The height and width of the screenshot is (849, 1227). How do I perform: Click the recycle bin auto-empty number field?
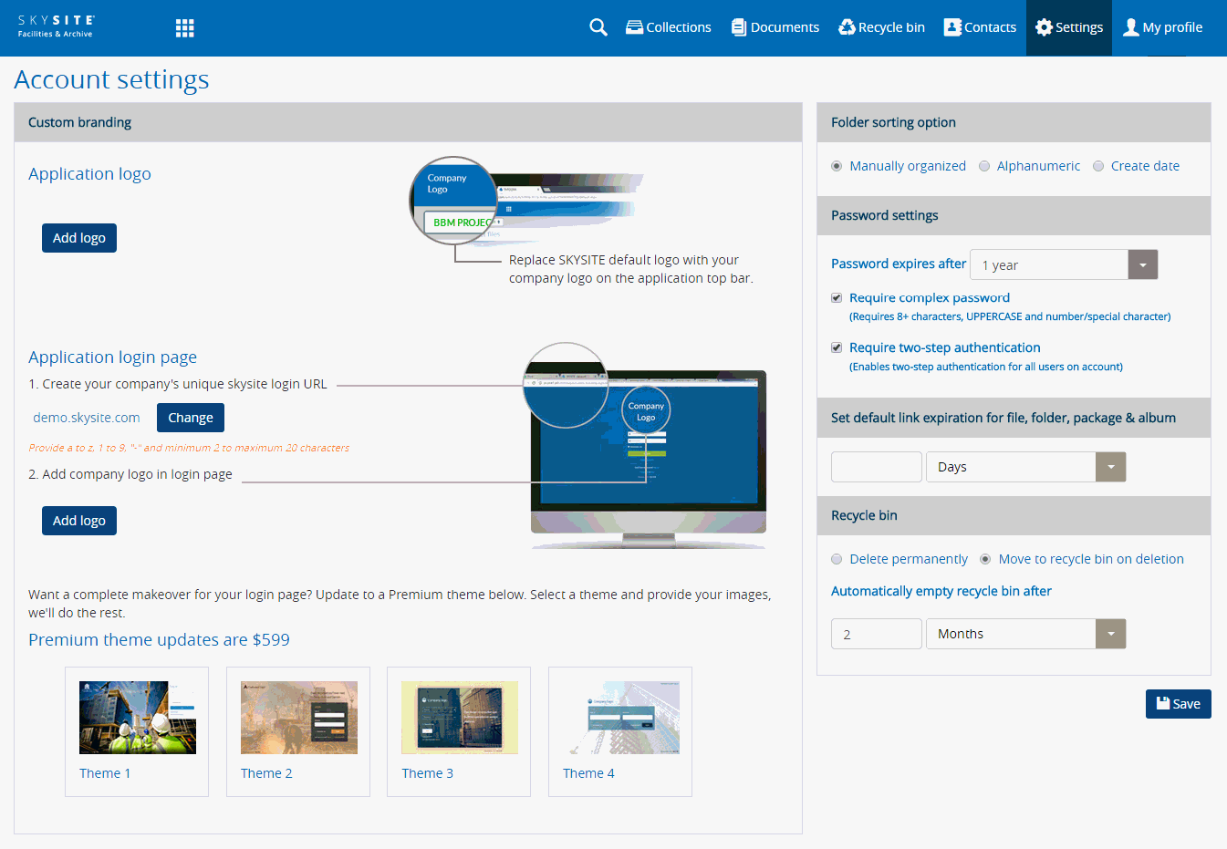877,634
